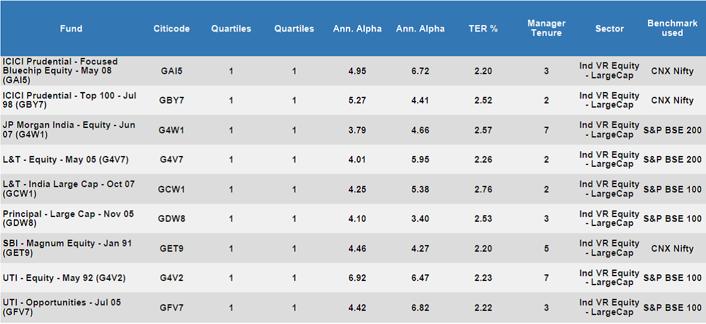Select the TER % column header
The width and height of the screenshot is (706, 324).
[483, 29]
